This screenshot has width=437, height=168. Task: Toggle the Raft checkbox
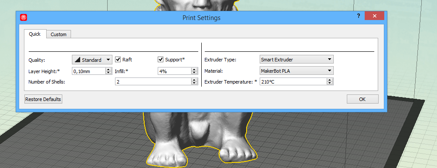118,59
